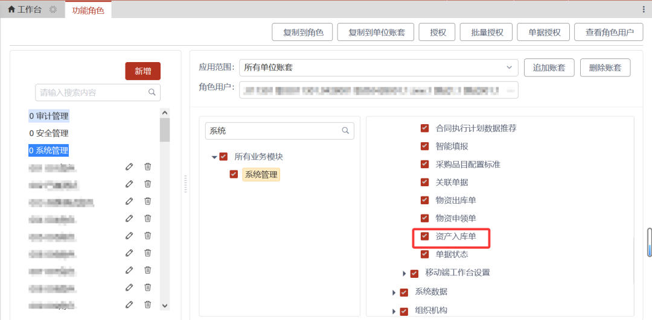Expand the 移动端工作台设置 node
The image size is (652, 320).
coord(404,274)
